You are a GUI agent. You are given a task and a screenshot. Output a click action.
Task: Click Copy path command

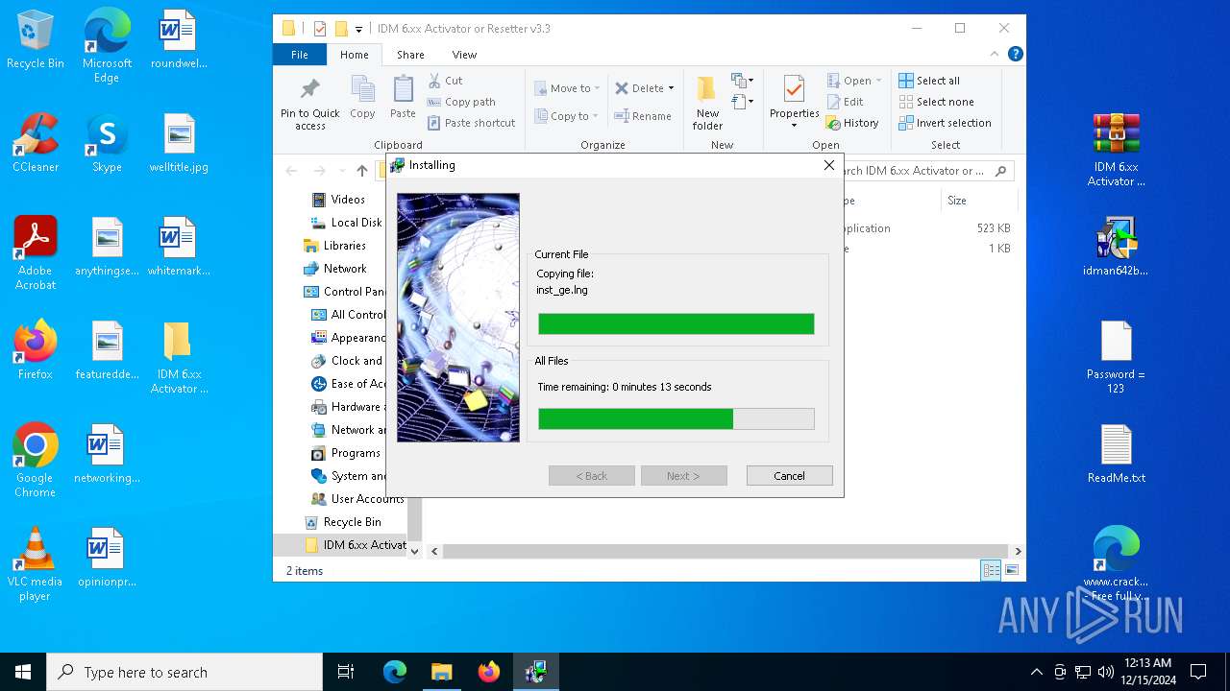[x=461, y=102]
